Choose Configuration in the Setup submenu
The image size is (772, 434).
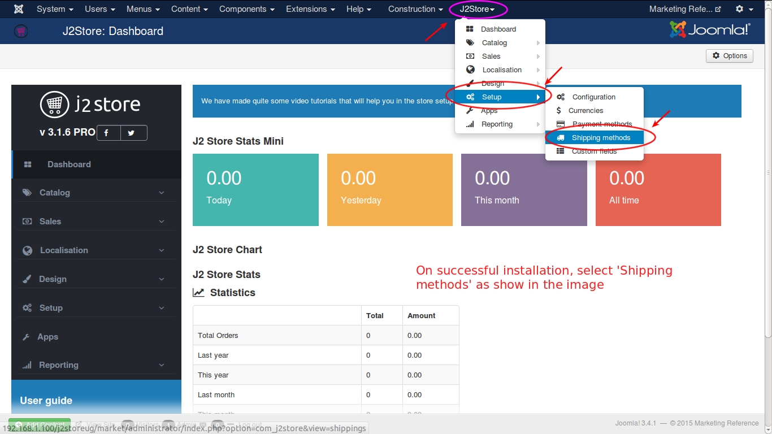pyautogui.click(x=593, y=97)
